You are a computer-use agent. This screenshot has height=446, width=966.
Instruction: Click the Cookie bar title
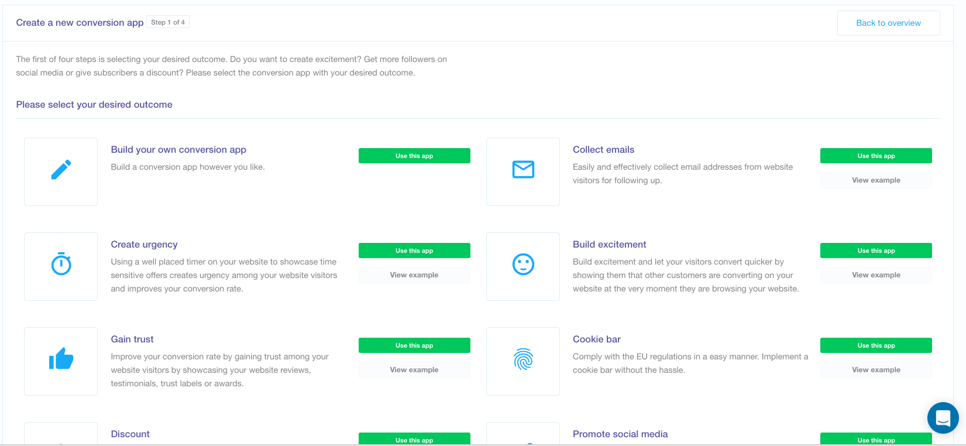click(597, 339)
